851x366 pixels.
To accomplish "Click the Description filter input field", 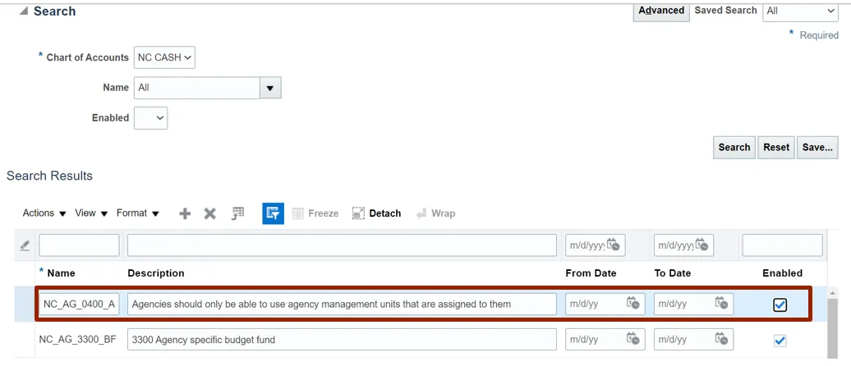I will pos(342,245).
